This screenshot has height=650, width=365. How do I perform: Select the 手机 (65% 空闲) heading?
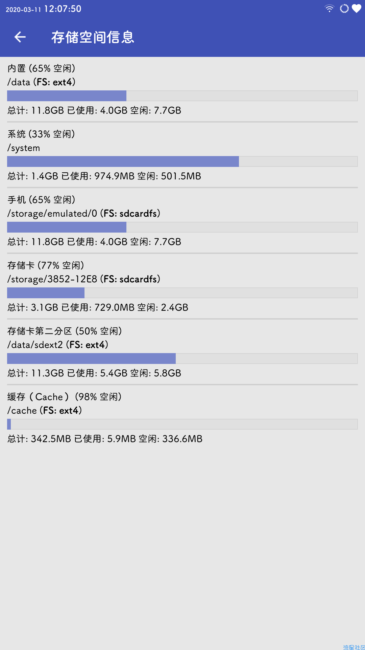42,200
